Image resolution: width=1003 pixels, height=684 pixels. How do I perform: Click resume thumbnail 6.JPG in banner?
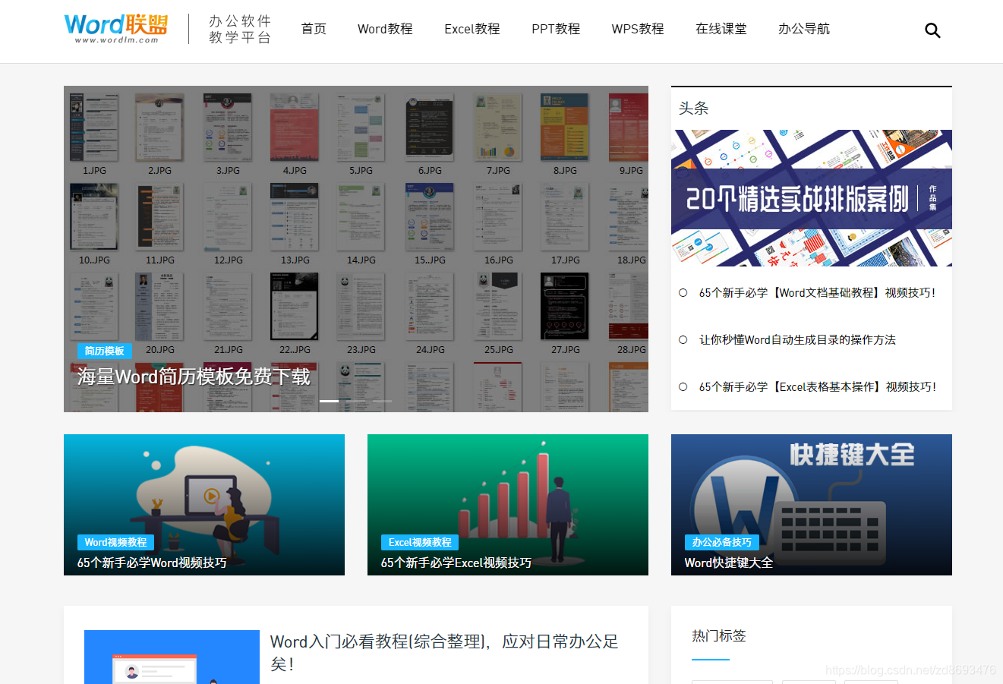pyautogui.click(x=430, y=128)
